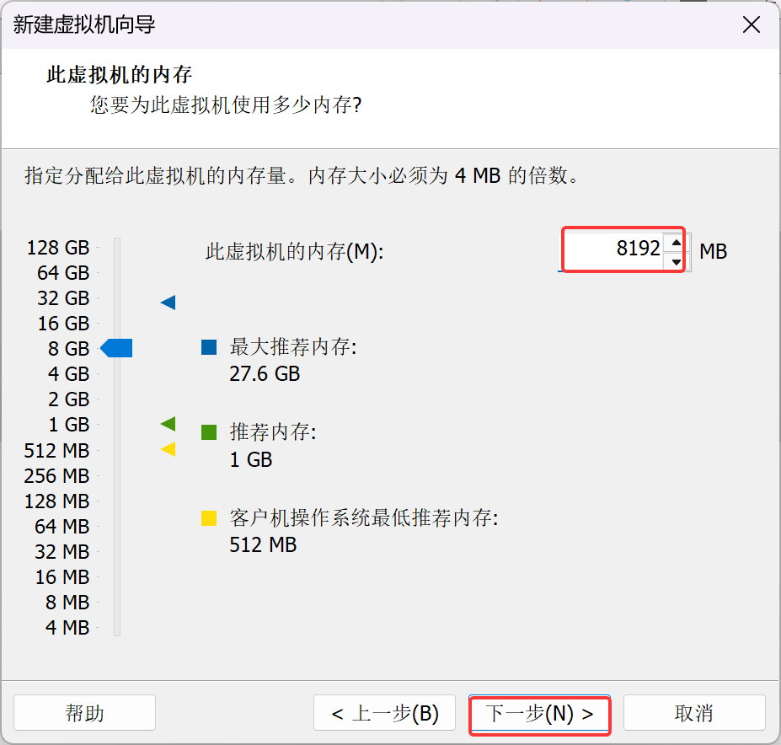Click the 27.6 GB maximum recommended value
The image size is (781, 745).
coord(265,374)
